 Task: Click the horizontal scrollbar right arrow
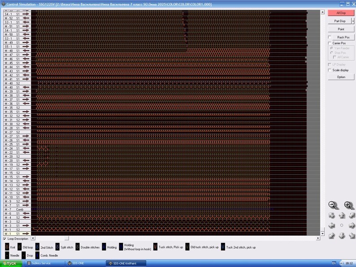tap(318, 238)
